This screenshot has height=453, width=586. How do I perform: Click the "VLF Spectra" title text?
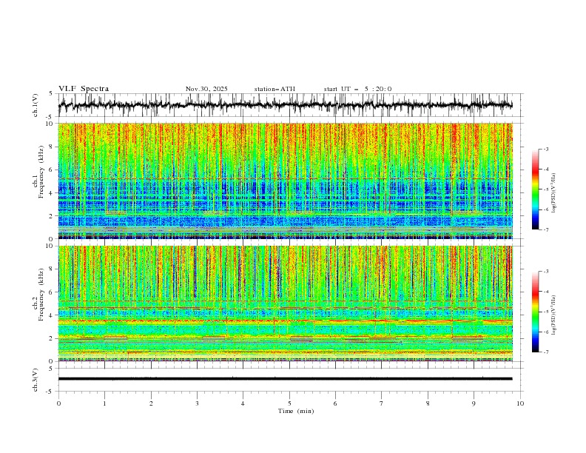click(x=84, y=89)
